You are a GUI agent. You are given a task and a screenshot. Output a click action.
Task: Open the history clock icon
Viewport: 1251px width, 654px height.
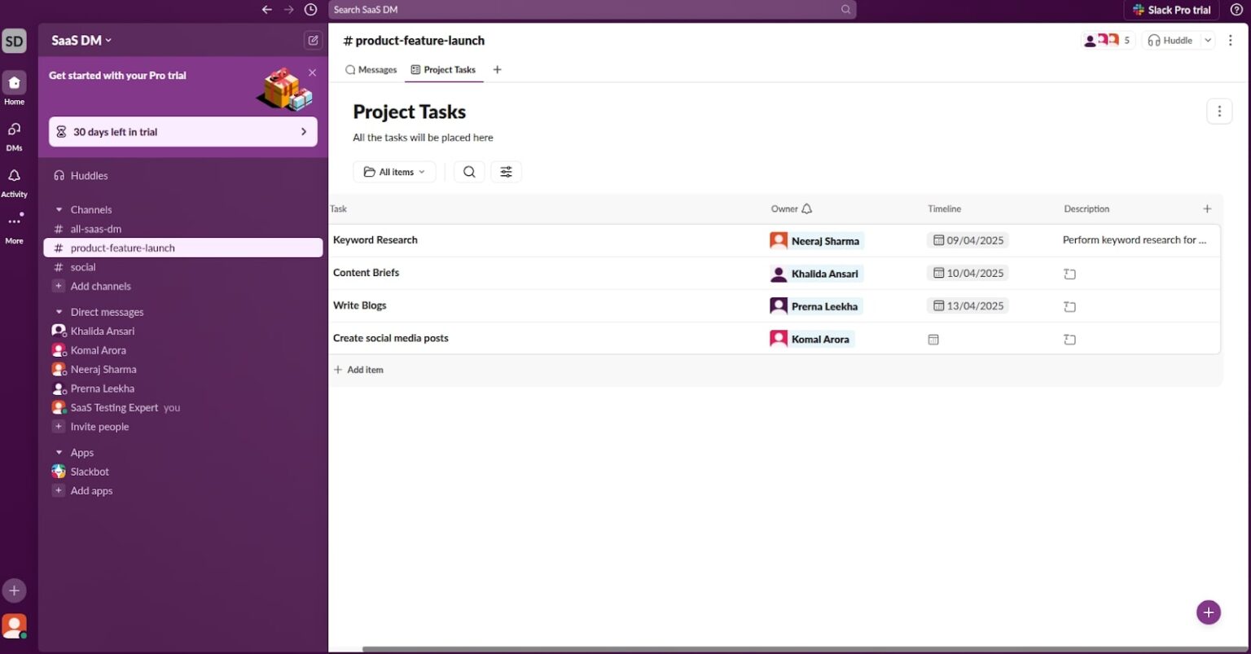[310, 10]
